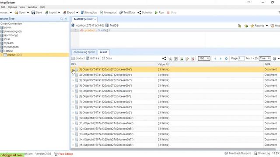This screenshot has width=280, height=157.
Task: Go to next results page arrow
Action: click(x=220, y=58)
